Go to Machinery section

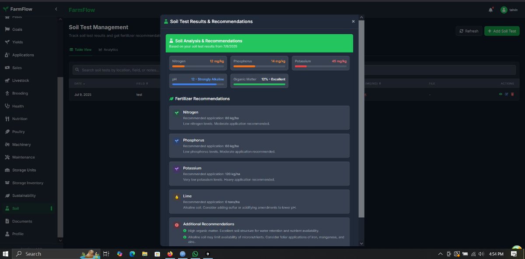pos(21,145)
